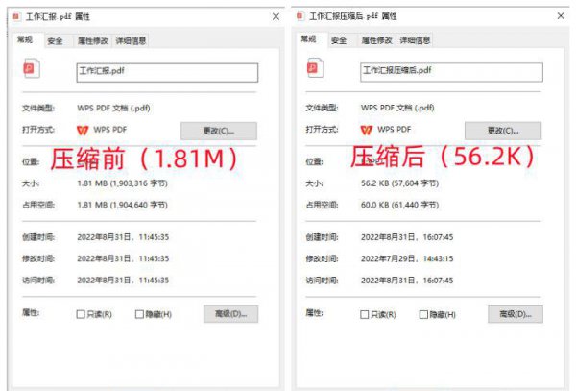Click the 工作汇报.pdf filename field

(167, 72)
